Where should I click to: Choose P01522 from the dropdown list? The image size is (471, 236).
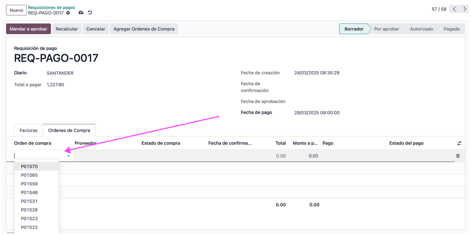36,228
